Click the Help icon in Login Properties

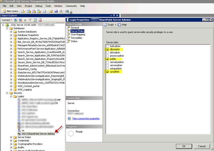pos(119,25)
